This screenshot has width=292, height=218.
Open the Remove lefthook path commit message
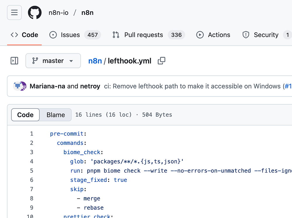[x=192, y=86]
